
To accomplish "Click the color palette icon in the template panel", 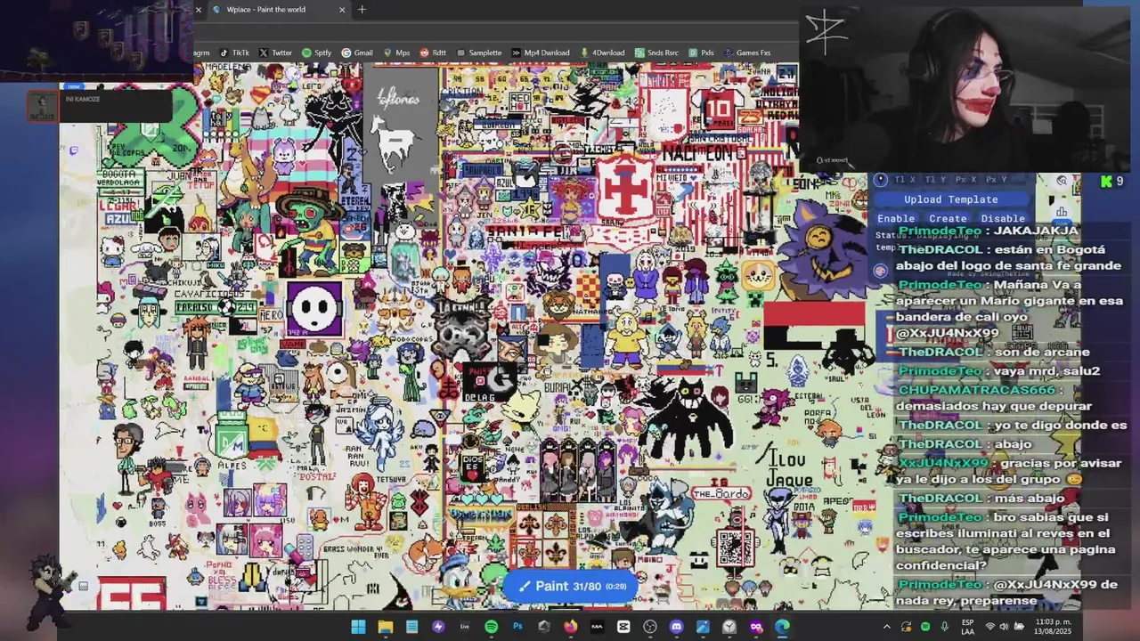I will [881, 271].
